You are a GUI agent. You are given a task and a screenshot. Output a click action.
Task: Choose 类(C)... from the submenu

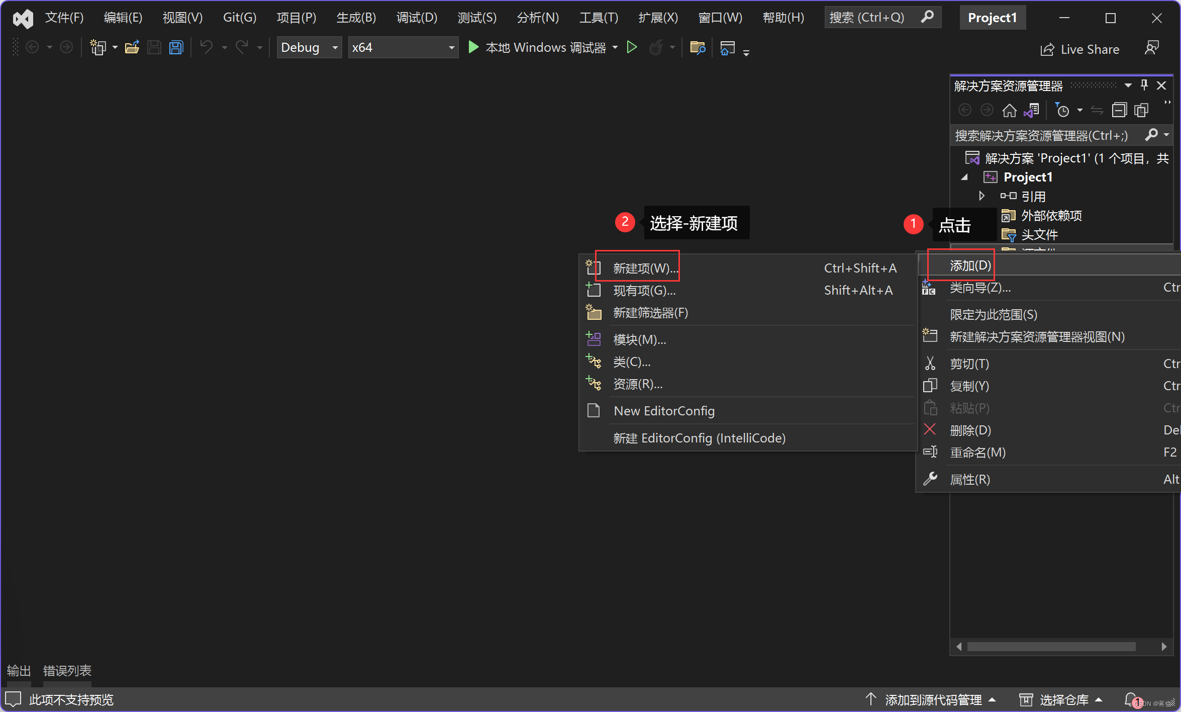748,362
